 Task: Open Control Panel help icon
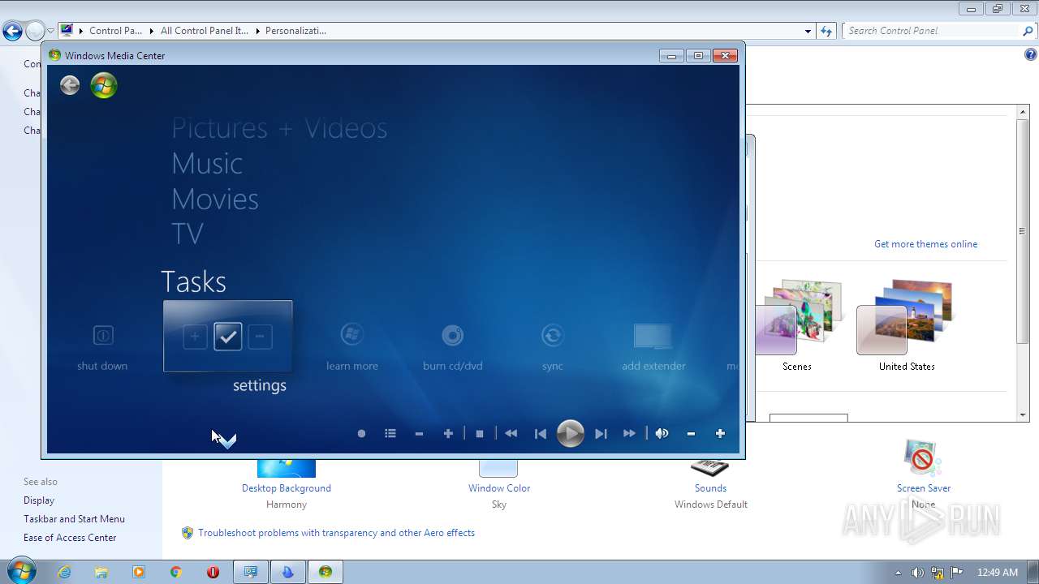pos(1030,55)
